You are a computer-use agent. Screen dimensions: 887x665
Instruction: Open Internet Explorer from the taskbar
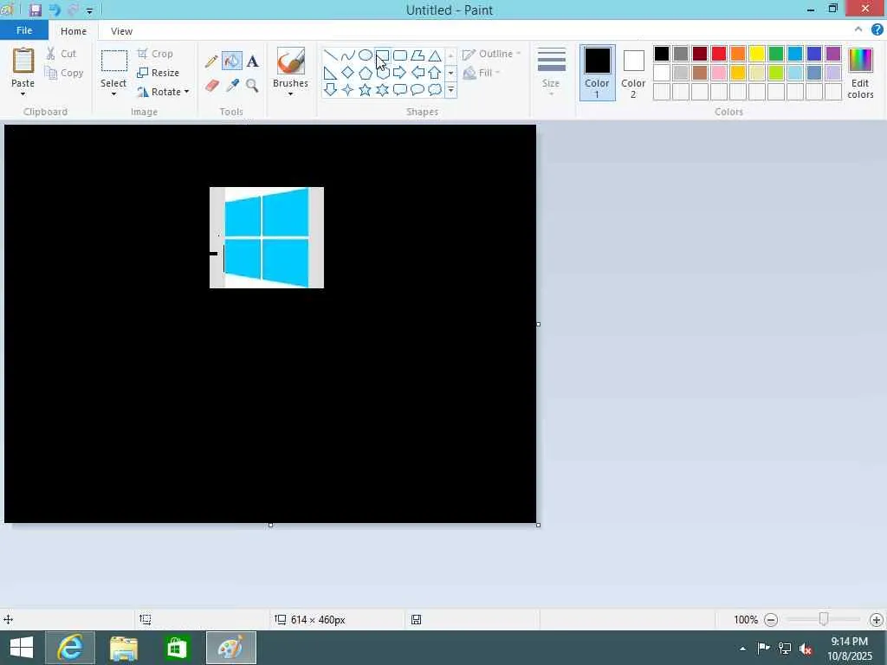coord(70,648)
